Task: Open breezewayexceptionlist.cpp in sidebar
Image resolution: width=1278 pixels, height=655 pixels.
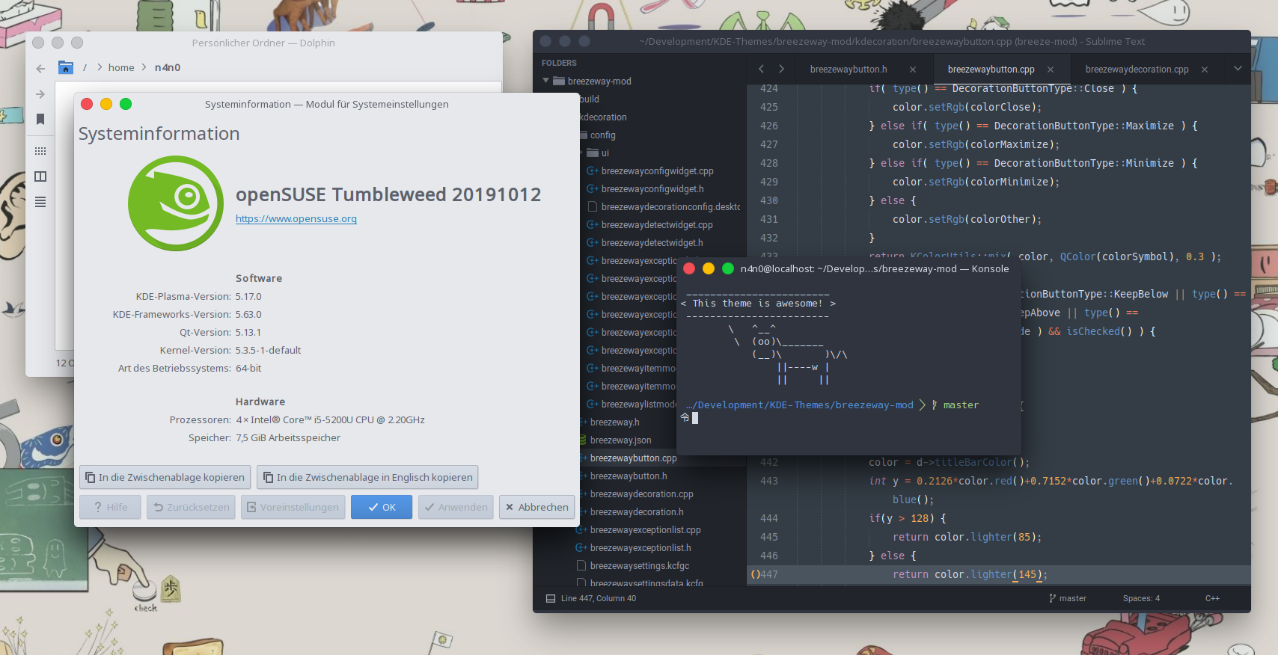Action: pyautogui.click(x=645, y=530)
